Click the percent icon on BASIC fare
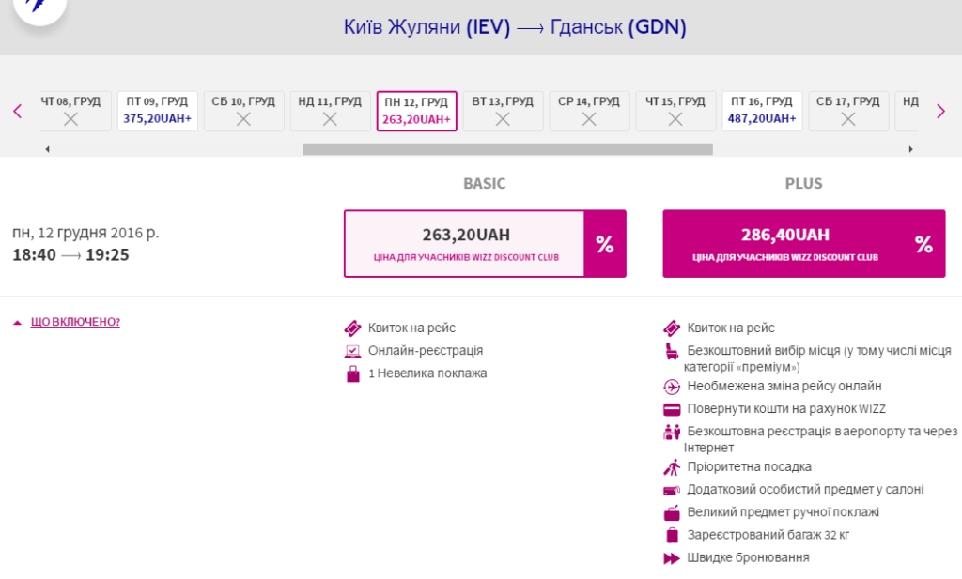This screenshot has height=579, width=962. [605, 244]
